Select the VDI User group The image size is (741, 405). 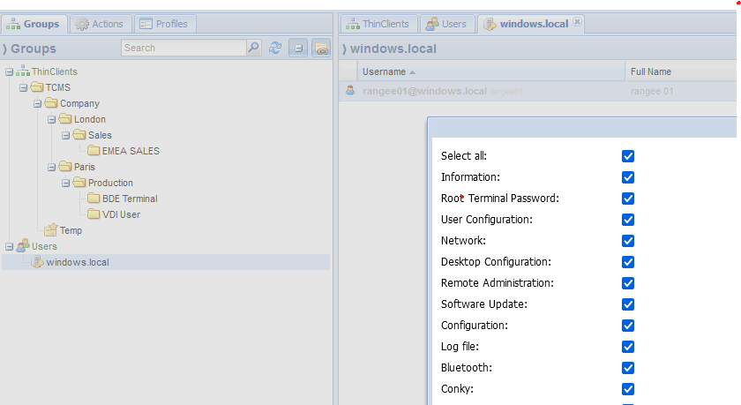[x=121, y=214]
